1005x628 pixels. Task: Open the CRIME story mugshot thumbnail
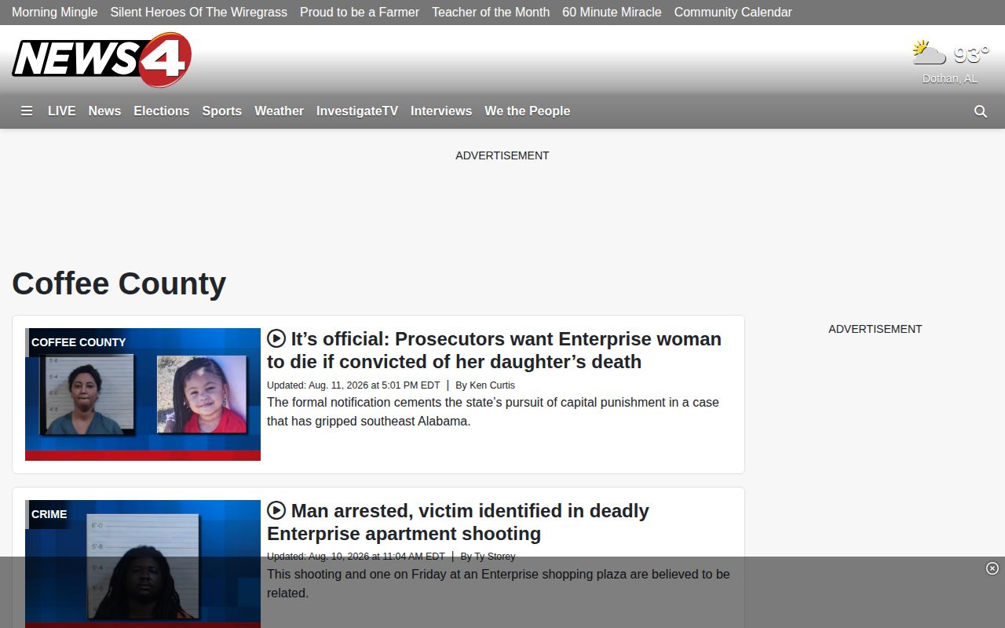pyautogui.click(x=143, y=564)
